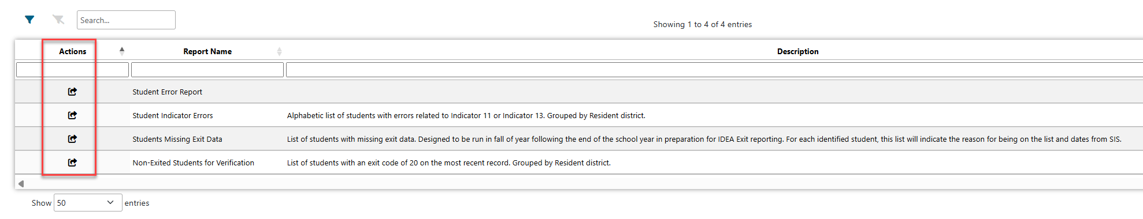
Task: Click the clear filter icon
Action: (x=58, y=20)
